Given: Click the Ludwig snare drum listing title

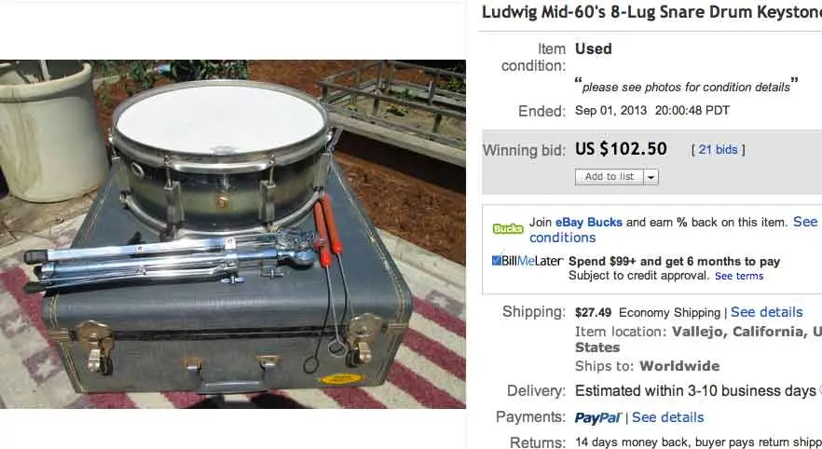Looking at the screenshot, I should (x=651, y=12).
